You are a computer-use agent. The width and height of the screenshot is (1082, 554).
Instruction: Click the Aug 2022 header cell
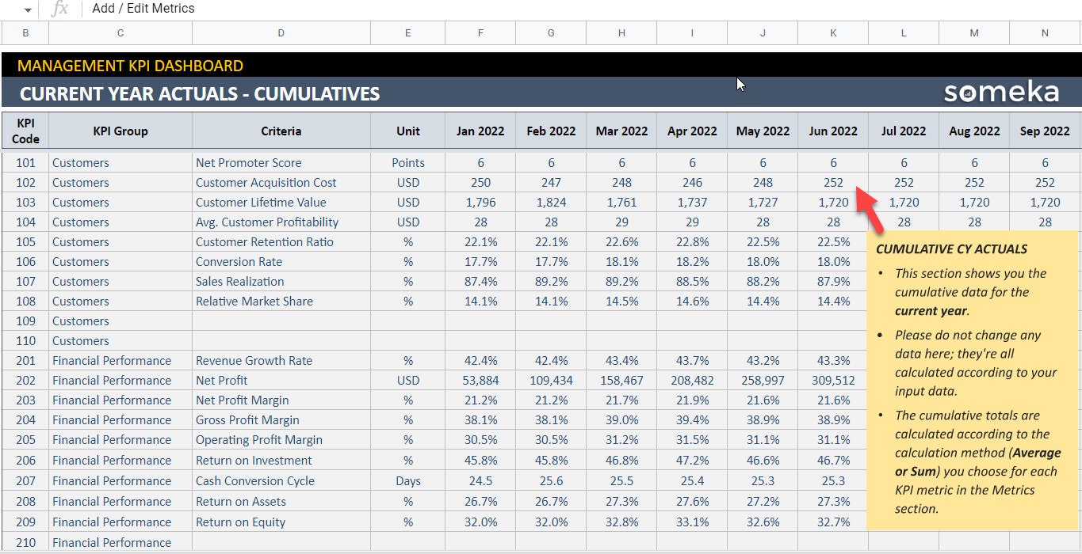coord(974,131)
